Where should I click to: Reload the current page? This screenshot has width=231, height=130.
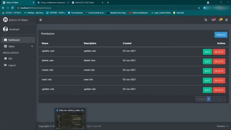(13, 8)
